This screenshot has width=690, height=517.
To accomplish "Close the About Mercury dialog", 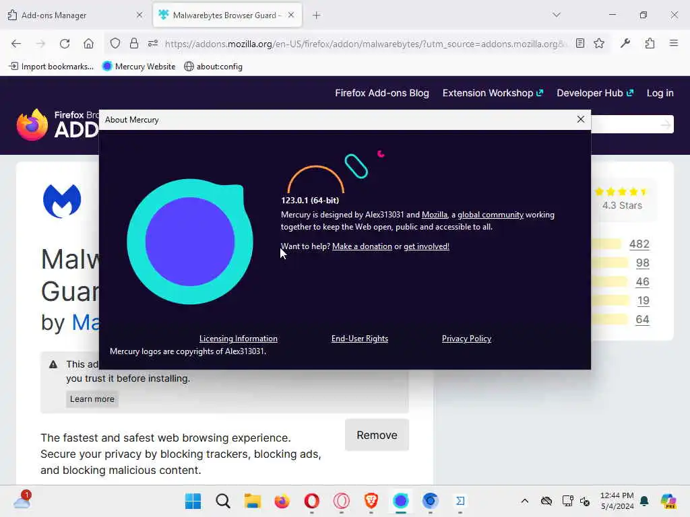I will (x=580, y=119).
